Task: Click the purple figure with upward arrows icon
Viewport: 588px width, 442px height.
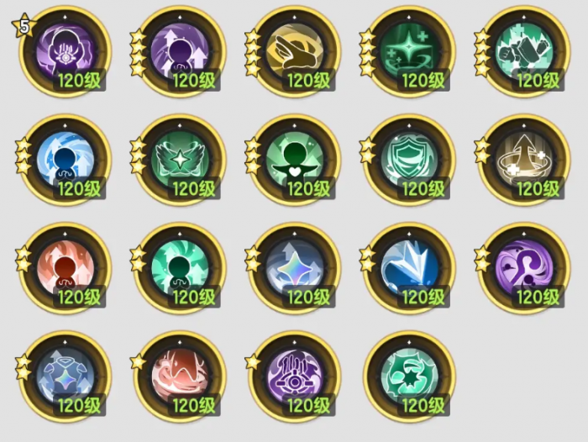Action: pyautogui.click(x=181, y=52)
